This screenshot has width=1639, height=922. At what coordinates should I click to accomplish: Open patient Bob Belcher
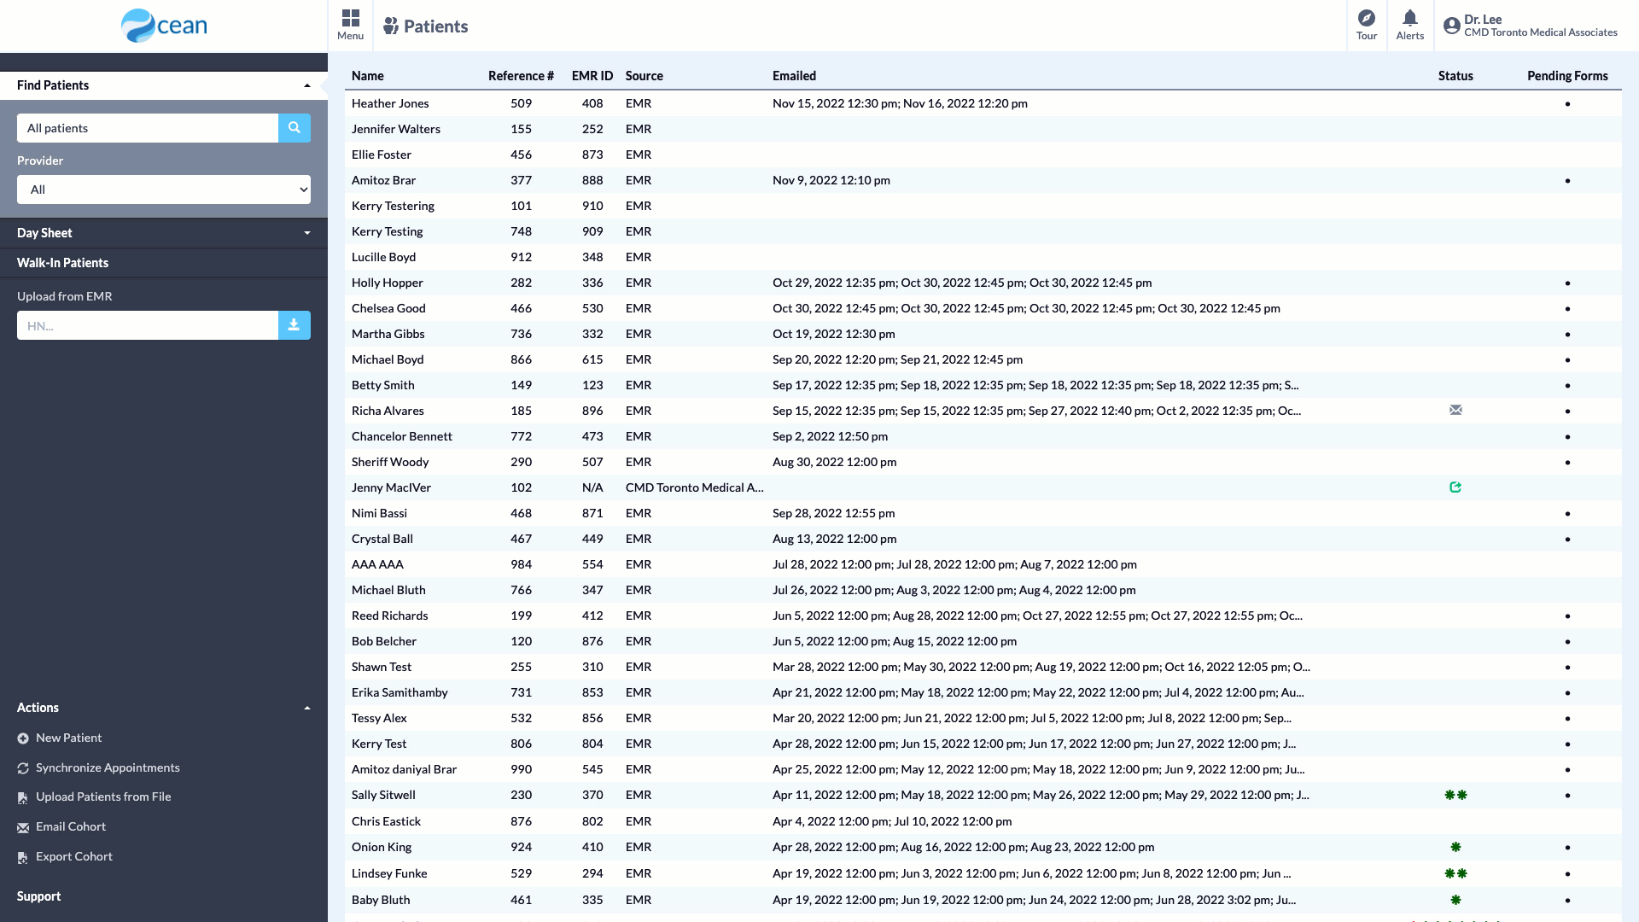[x=384, y=641]
